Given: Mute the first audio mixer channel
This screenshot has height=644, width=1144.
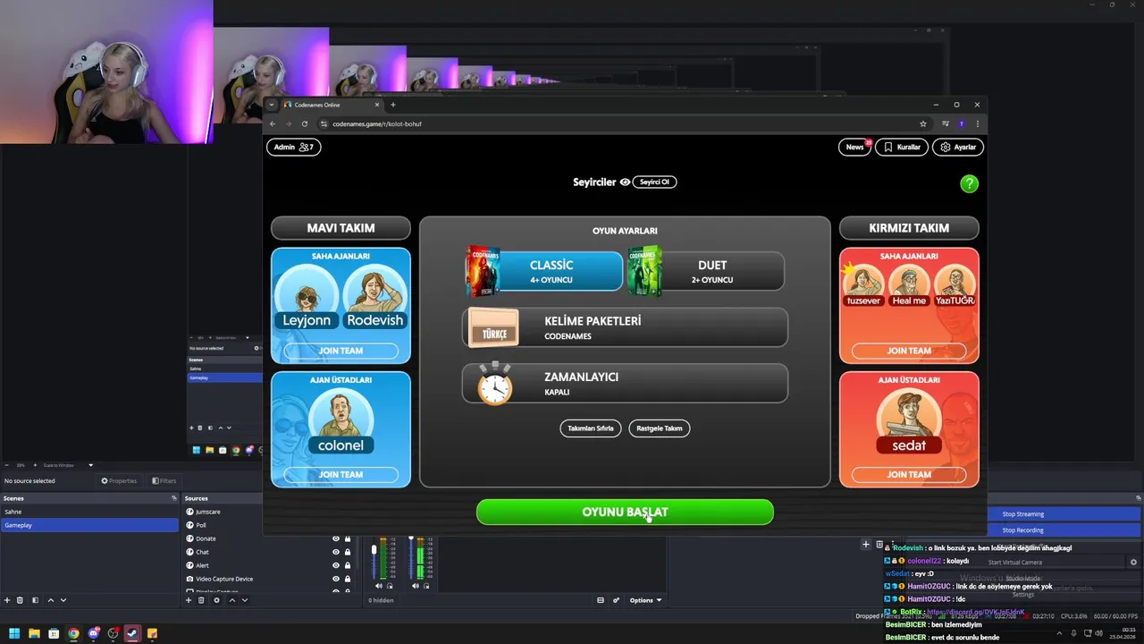Looking at the screenshot, I should (x=379, y=586).
